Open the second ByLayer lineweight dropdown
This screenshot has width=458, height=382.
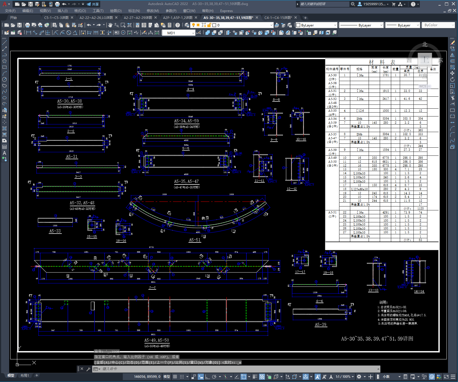coord(418,25)
